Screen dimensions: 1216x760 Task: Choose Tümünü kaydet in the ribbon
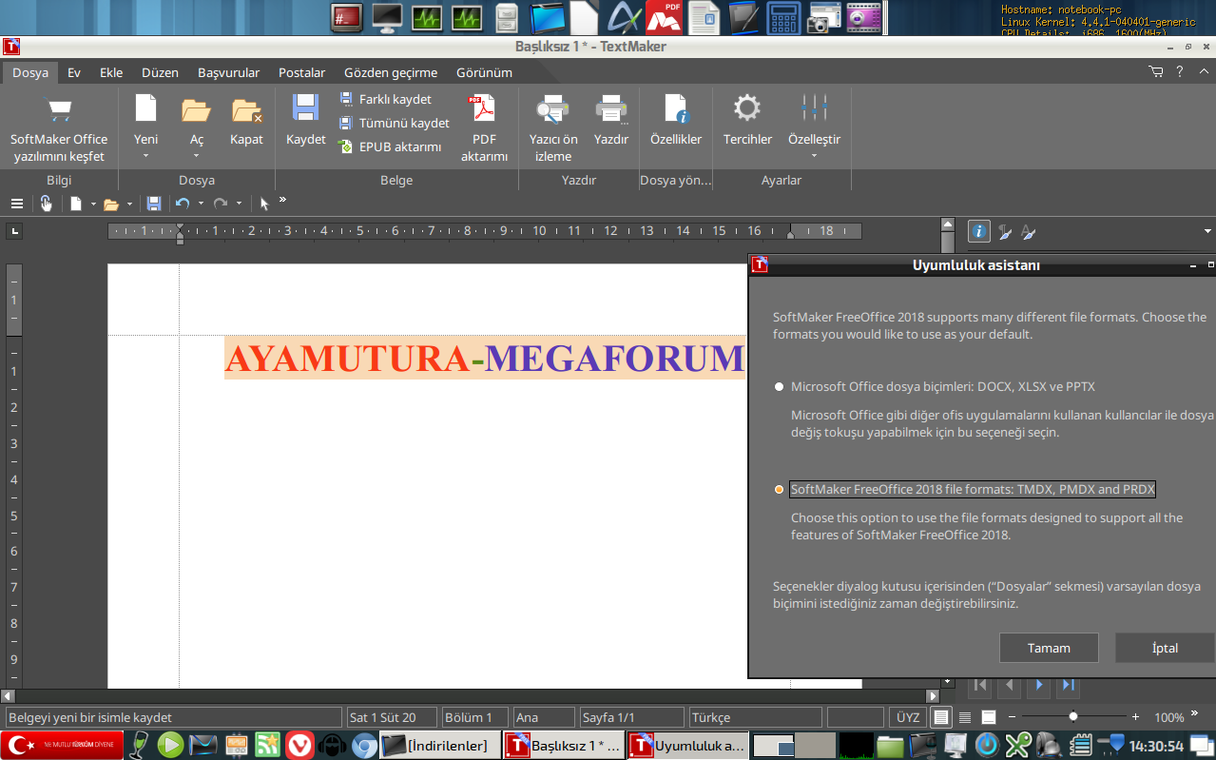(x=394, y=123)
